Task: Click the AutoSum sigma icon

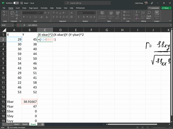Action: [x=137, y=12]
